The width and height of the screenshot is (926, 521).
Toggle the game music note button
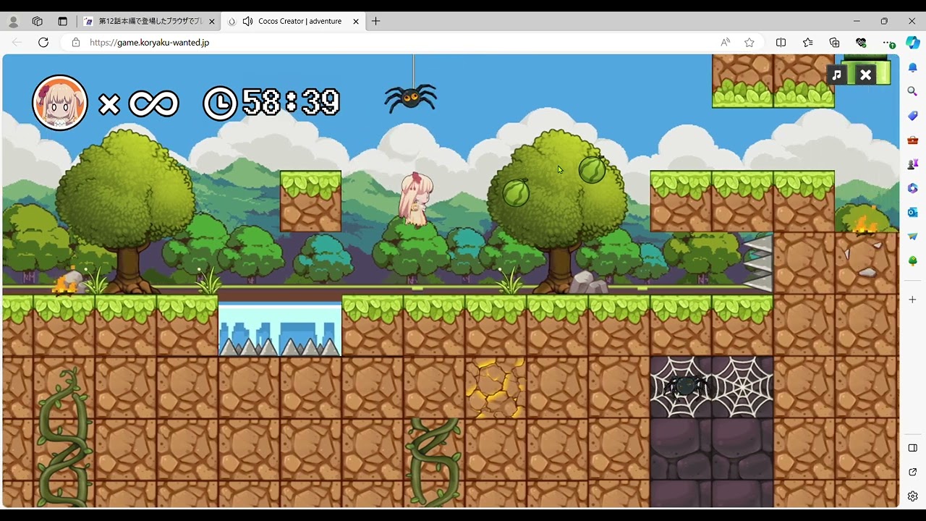[x=837, y=75]
